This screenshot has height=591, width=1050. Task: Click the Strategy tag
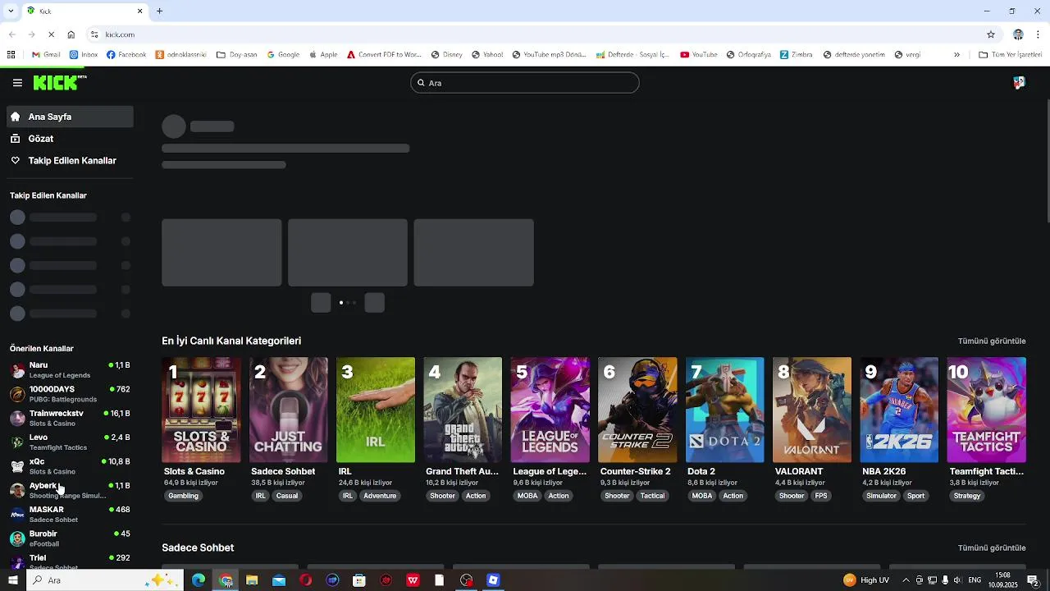(x=967, y=496)
